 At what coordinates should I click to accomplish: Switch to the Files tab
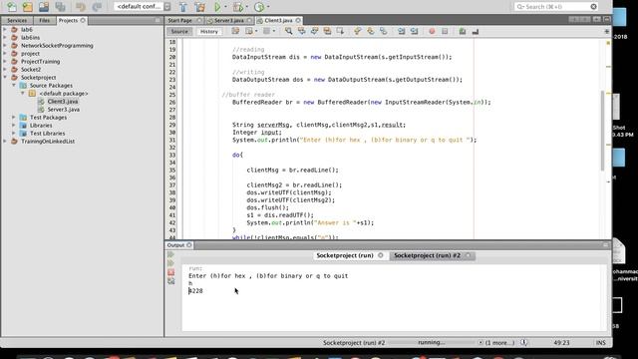click(x=44, y=20)
